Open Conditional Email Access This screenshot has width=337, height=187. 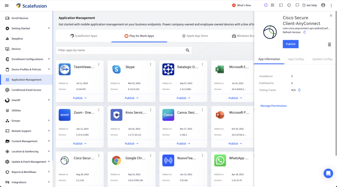tap(26, 90)
